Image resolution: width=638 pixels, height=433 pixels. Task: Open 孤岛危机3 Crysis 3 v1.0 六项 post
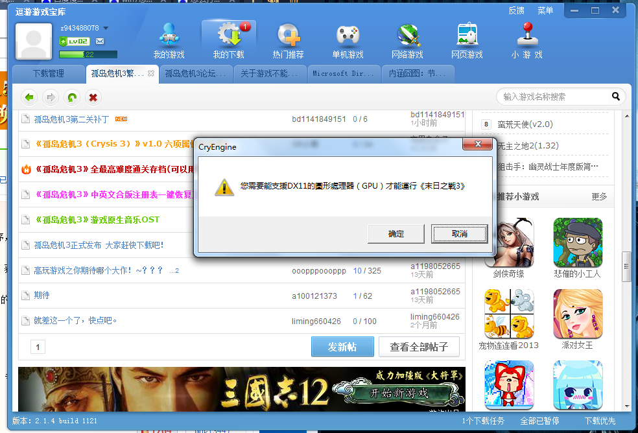pyautogui.click(x=113, y=144)
